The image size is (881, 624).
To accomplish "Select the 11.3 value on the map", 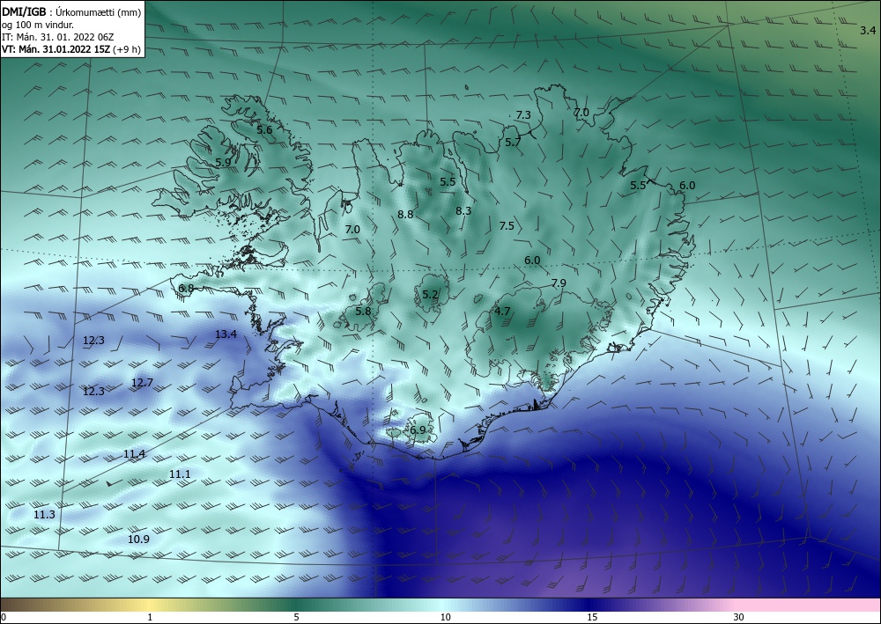I will (44, 514).
